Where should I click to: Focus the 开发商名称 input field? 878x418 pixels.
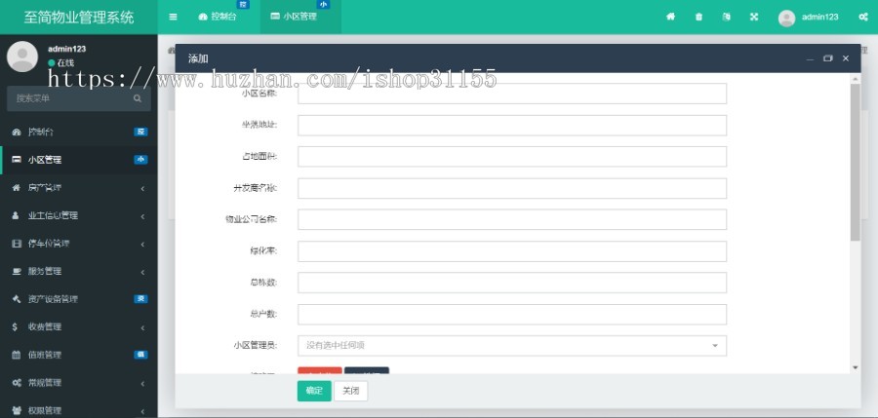click(x=512, y=189)
